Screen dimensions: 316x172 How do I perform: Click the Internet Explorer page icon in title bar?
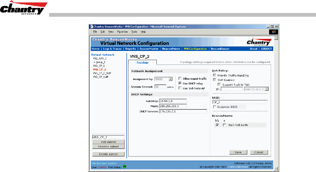click(91, 27)
